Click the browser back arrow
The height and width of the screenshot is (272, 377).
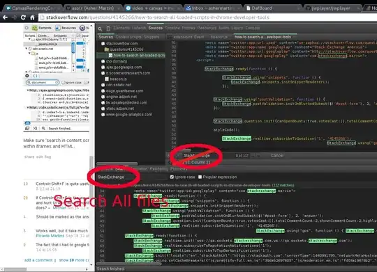5,17
